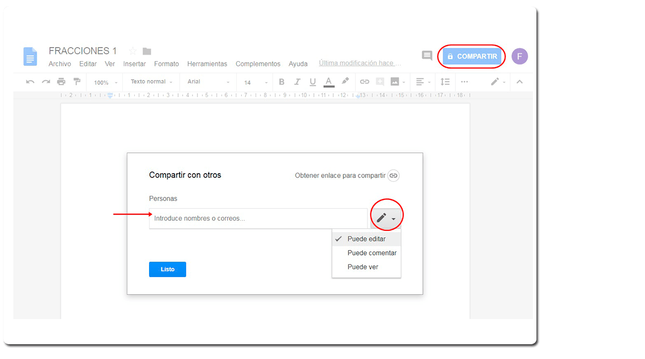
Task: Open the comments history icon
Action: (x=427, y=56)
